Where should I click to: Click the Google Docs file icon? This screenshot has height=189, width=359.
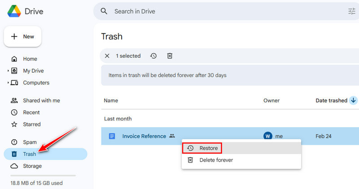(112, 136)
